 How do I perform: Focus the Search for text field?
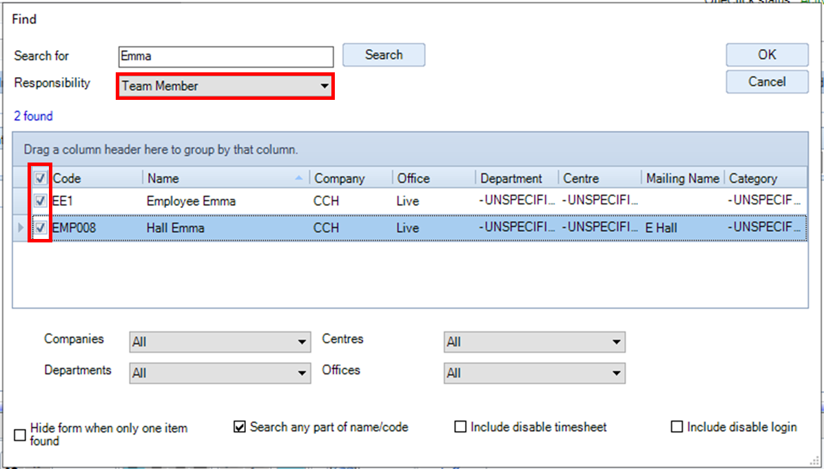[226, 56]
